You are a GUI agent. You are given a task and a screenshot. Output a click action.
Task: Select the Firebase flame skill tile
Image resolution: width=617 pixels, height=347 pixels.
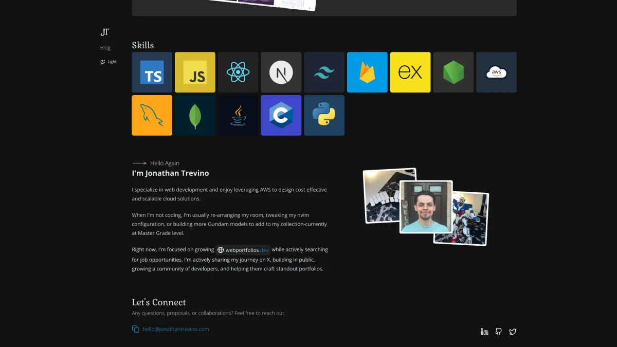pyautogui.click(x=367, y=72)
